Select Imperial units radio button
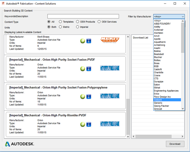 (78, 27)
